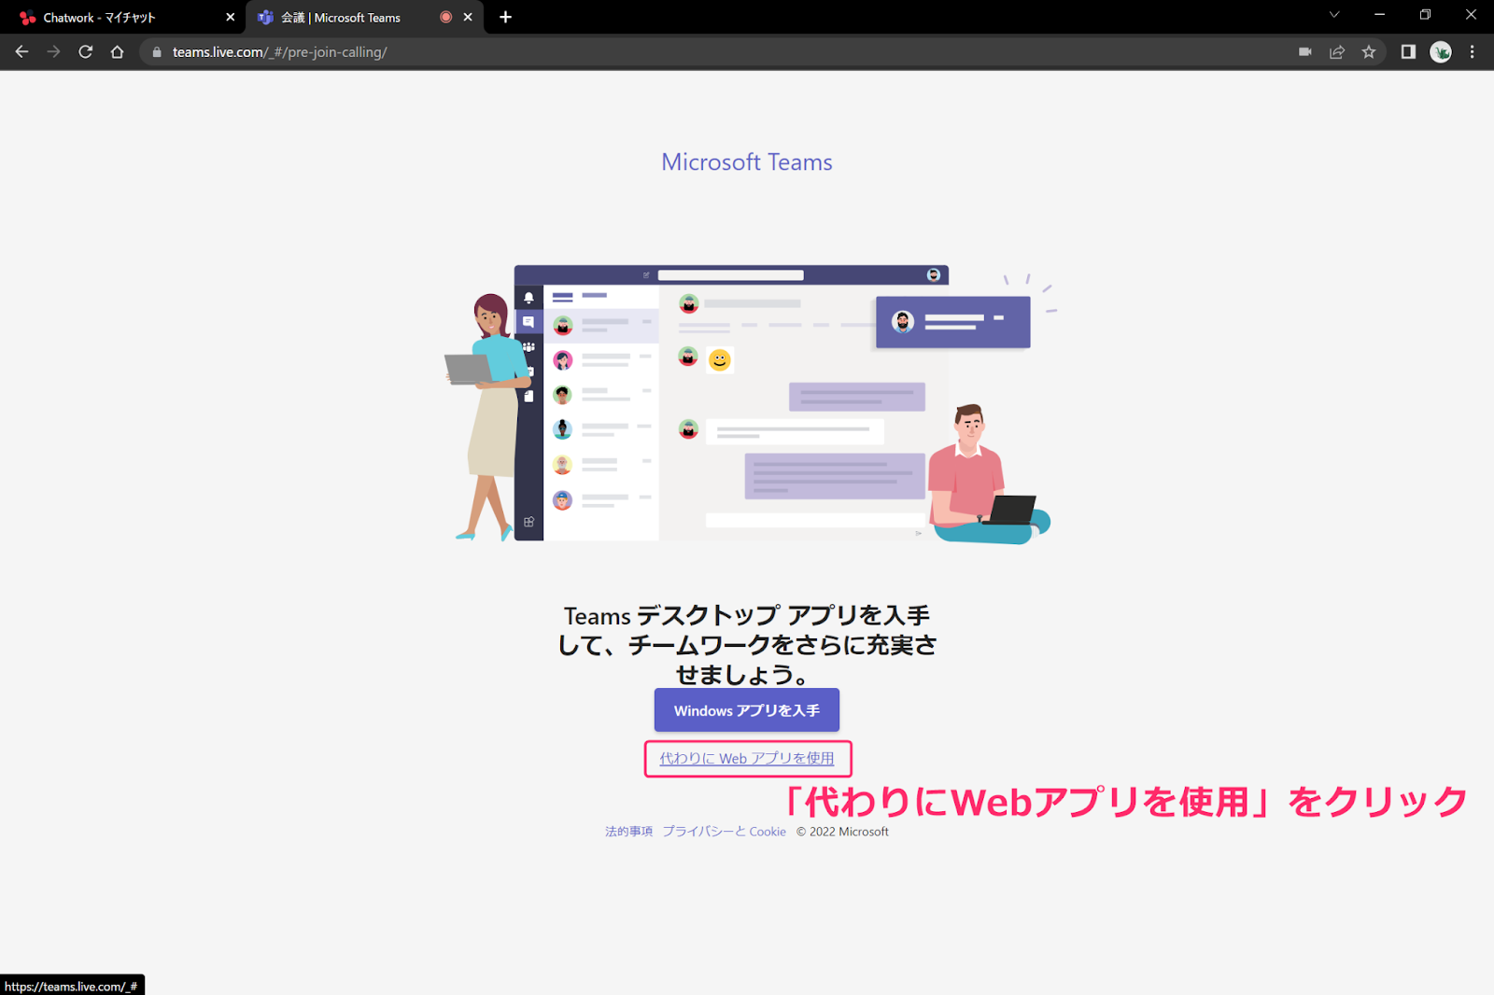Click the Teams デスクトップ アプリ headline text

tap(747, 644)
